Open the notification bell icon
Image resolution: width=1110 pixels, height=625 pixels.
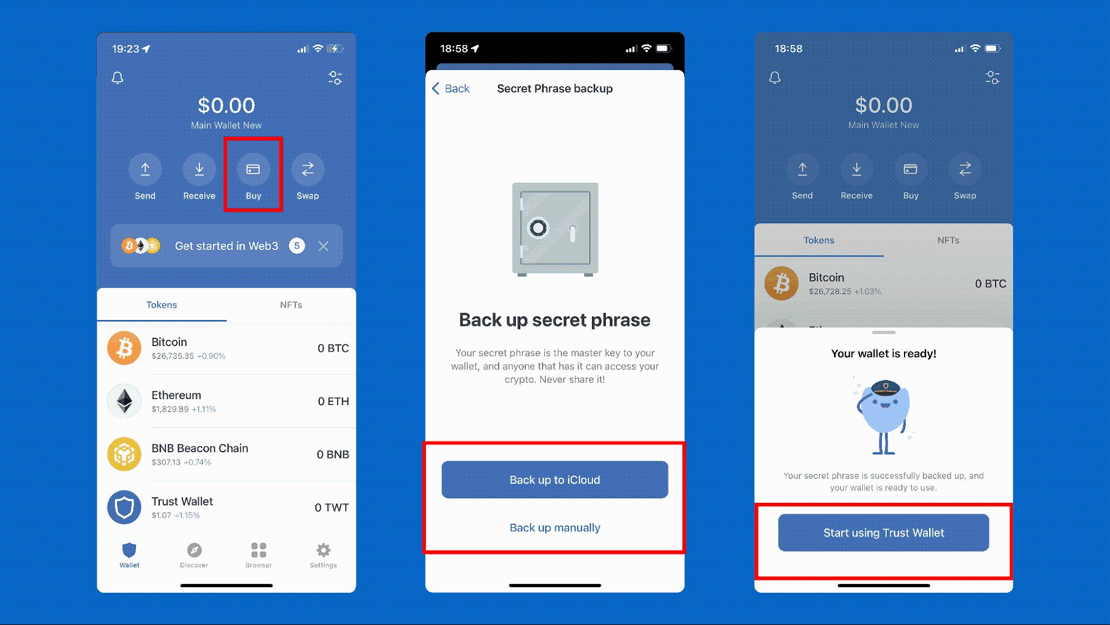click(x=118, y=76)
